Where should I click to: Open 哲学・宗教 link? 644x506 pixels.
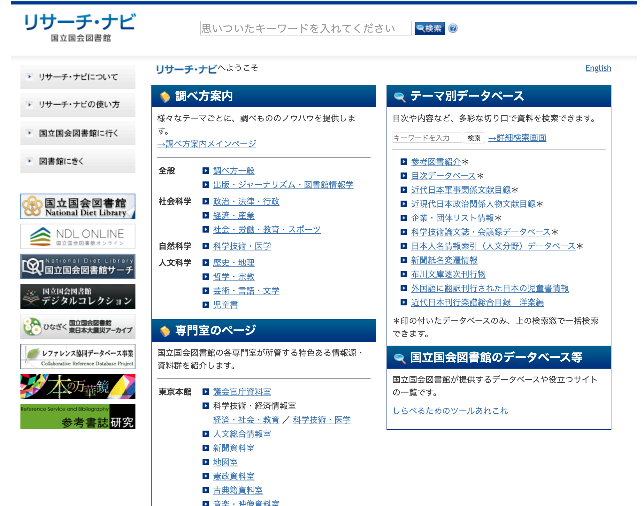[x=234, y=277]
